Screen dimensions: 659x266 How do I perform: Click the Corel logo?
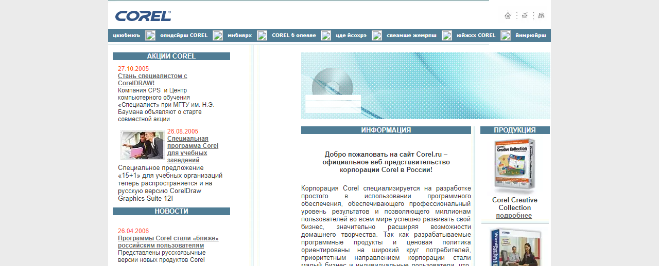click(x=143, y=16)
